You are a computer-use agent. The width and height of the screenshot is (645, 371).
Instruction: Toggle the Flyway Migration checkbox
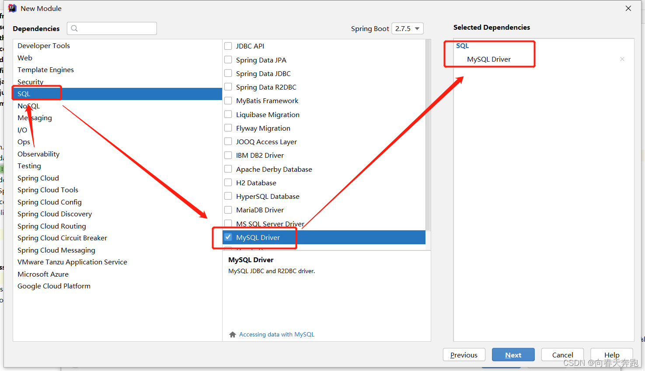pos(228,128)
